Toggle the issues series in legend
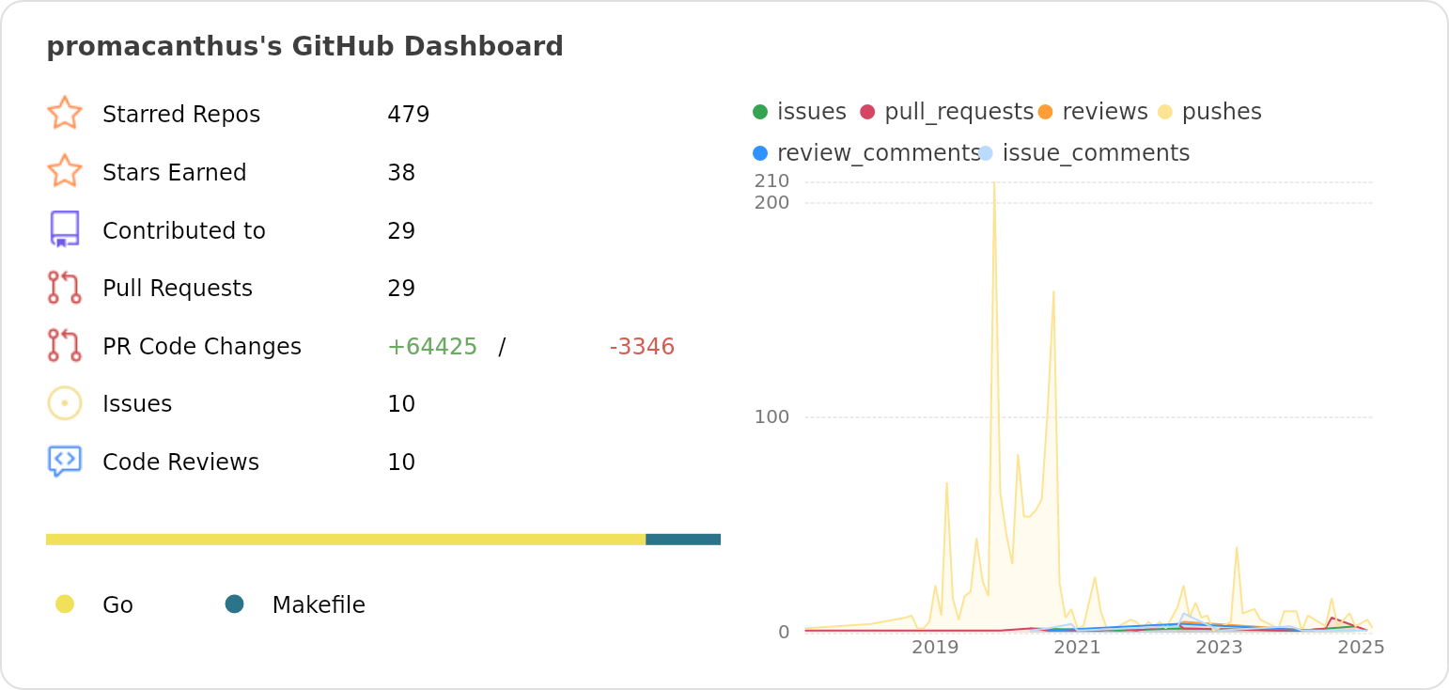 800,112
